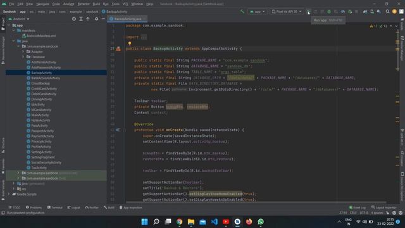Image resolution: width=405 pixels, height=228 pixels.
Task: Collapse the com.example.sandook package node
Action: click(x=18, y=46)
